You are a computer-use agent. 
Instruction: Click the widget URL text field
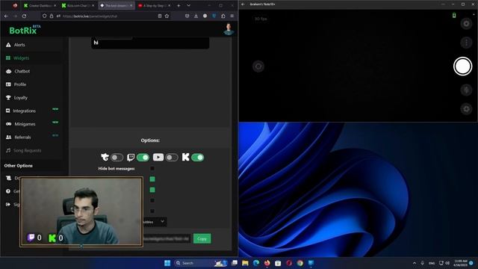[x=167, y=238]
